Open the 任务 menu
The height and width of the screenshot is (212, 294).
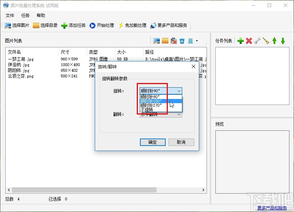(x=25, y=15)
